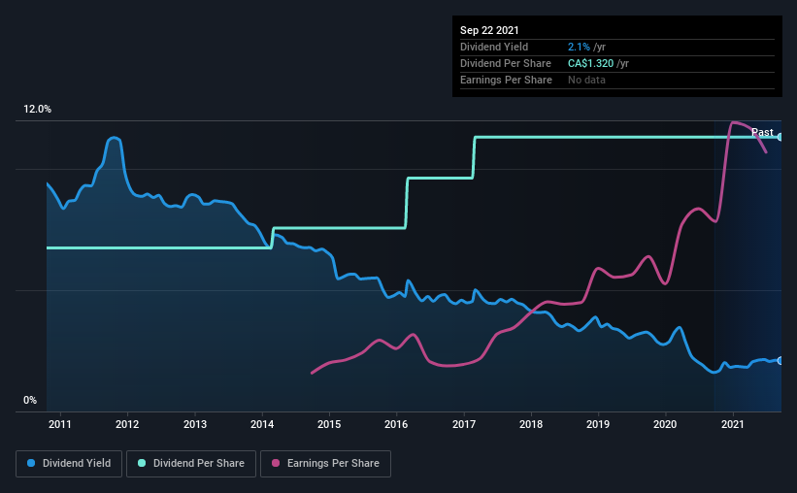Click the Past label on the chart
Viewport: 797px width, 493px height.
762,132
